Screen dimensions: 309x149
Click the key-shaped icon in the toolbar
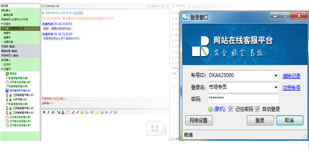pyautogui.click(x=111, y=113)
